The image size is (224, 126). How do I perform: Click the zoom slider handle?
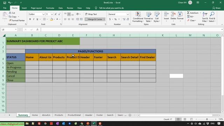pos(207,119)
